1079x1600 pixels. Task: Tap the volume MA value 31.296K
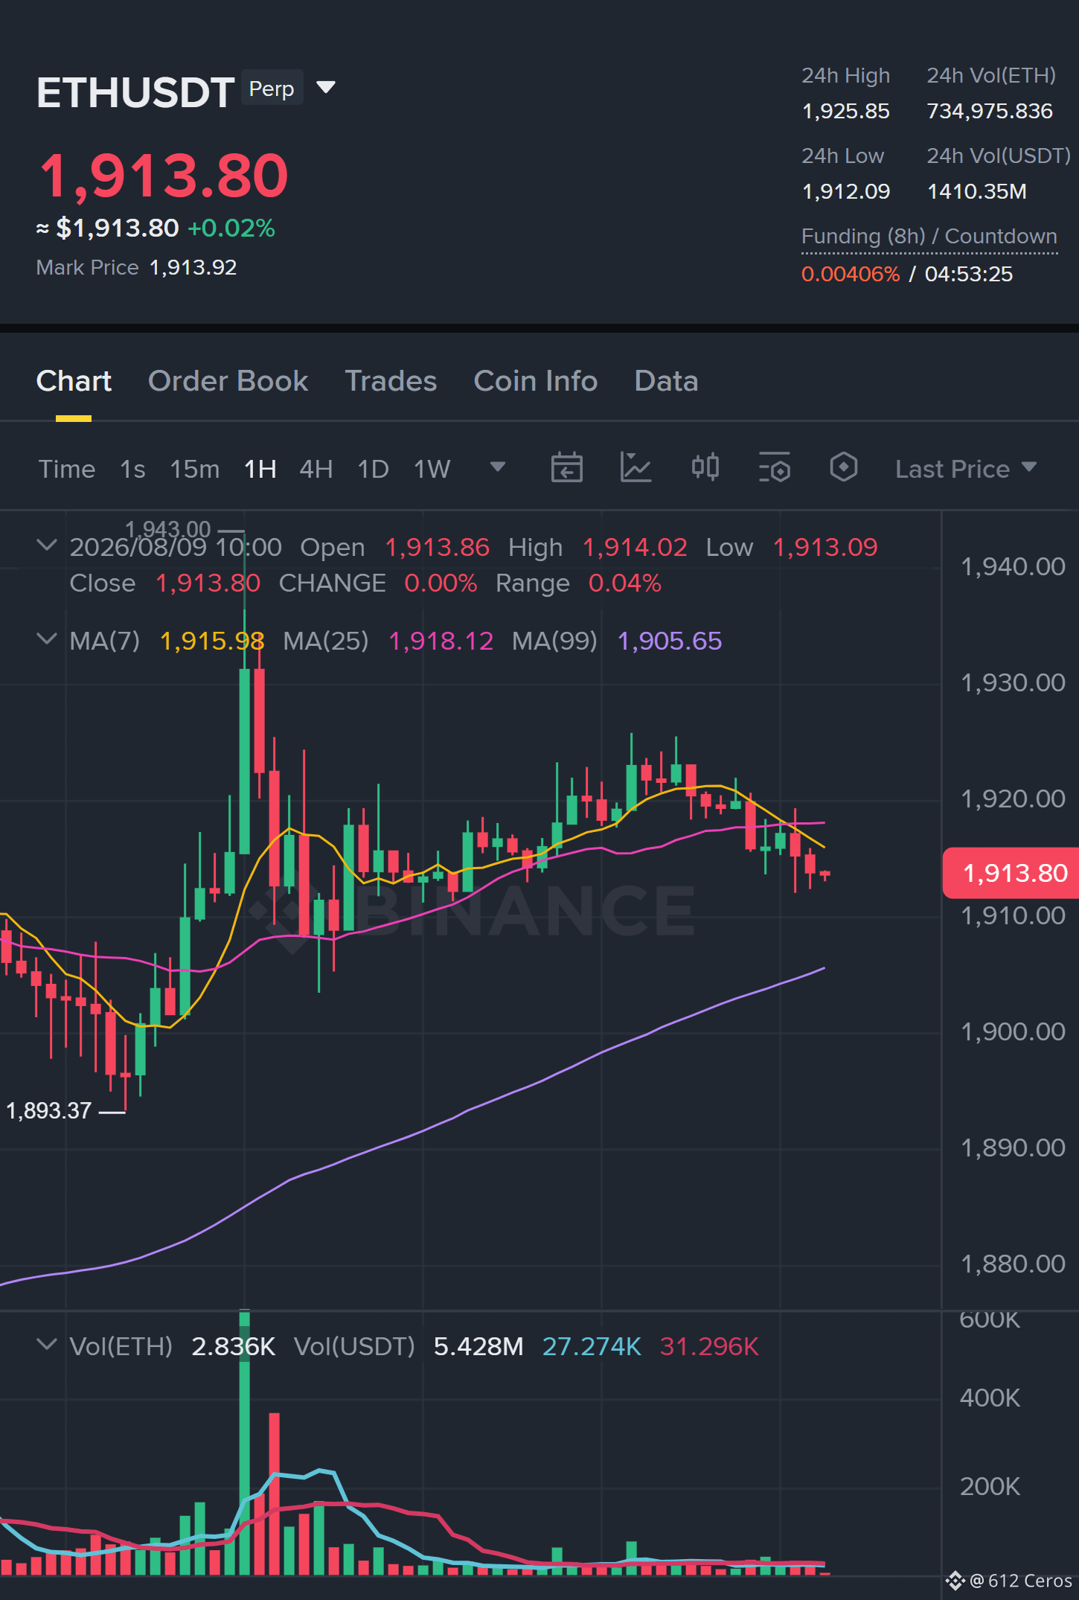709,1346
